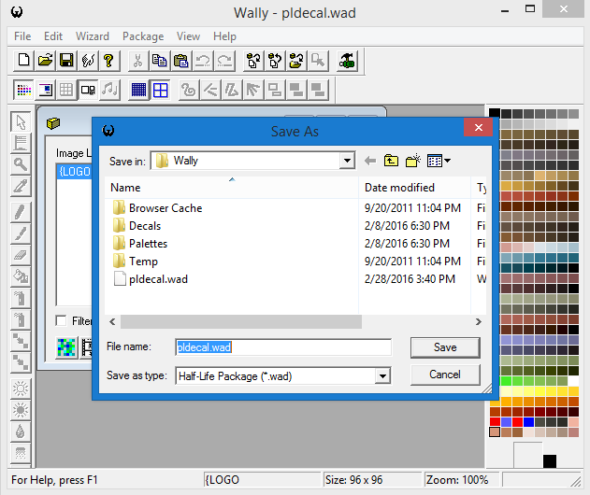Pick the pure blue palette swatch

coord(528,422)
